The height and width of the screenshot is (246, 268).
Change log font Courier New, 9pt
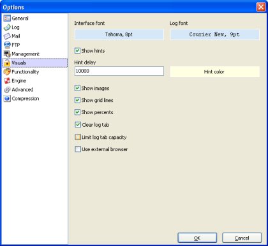click(x=214, y=34)
